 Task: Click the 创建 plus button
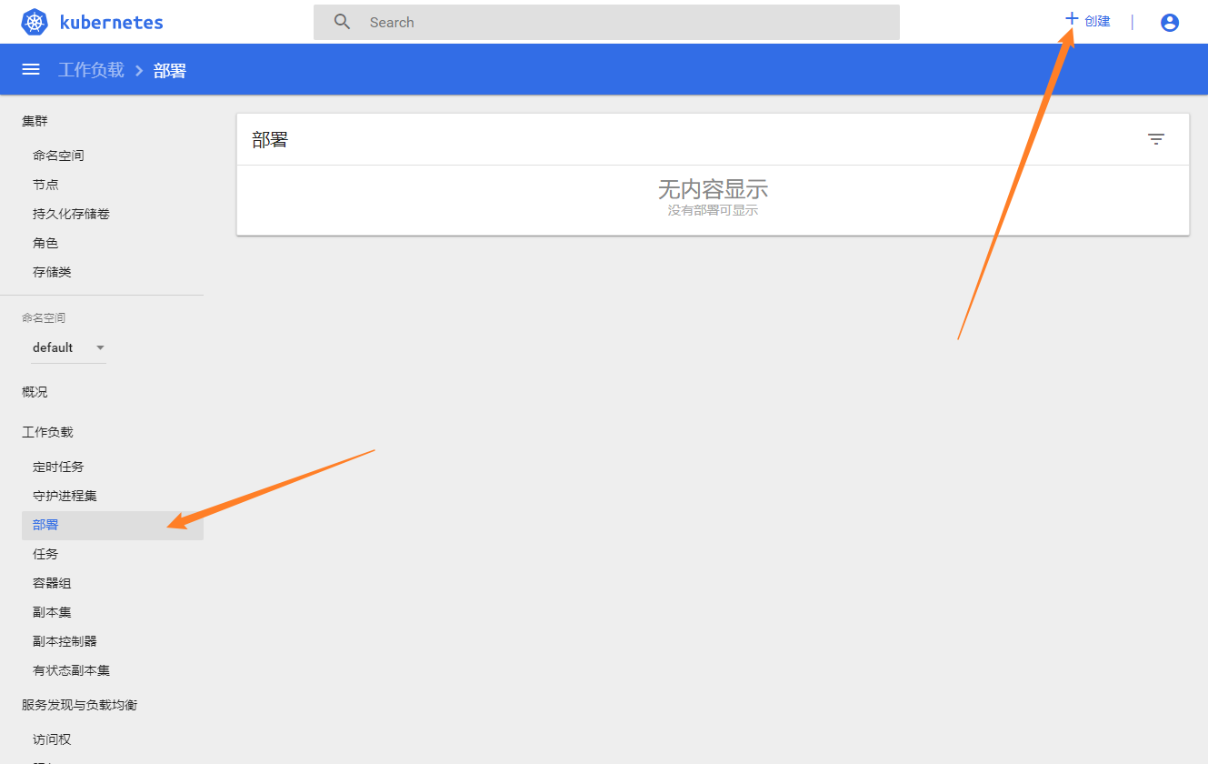tap(1087, 21)
